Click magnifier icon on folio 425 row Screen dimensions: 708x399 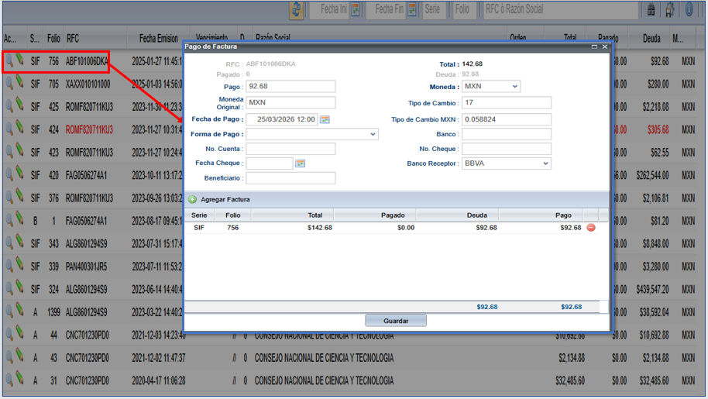9,105
